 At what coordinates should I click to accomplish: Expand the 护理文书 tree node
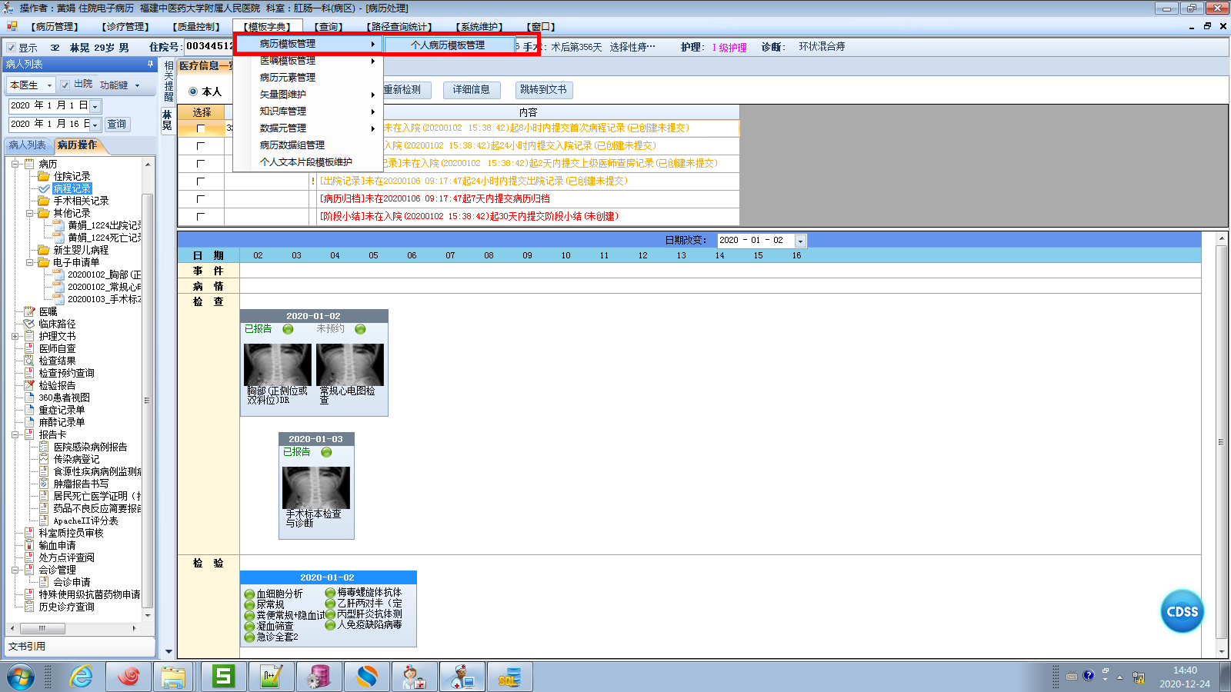[x=15, y=336]
